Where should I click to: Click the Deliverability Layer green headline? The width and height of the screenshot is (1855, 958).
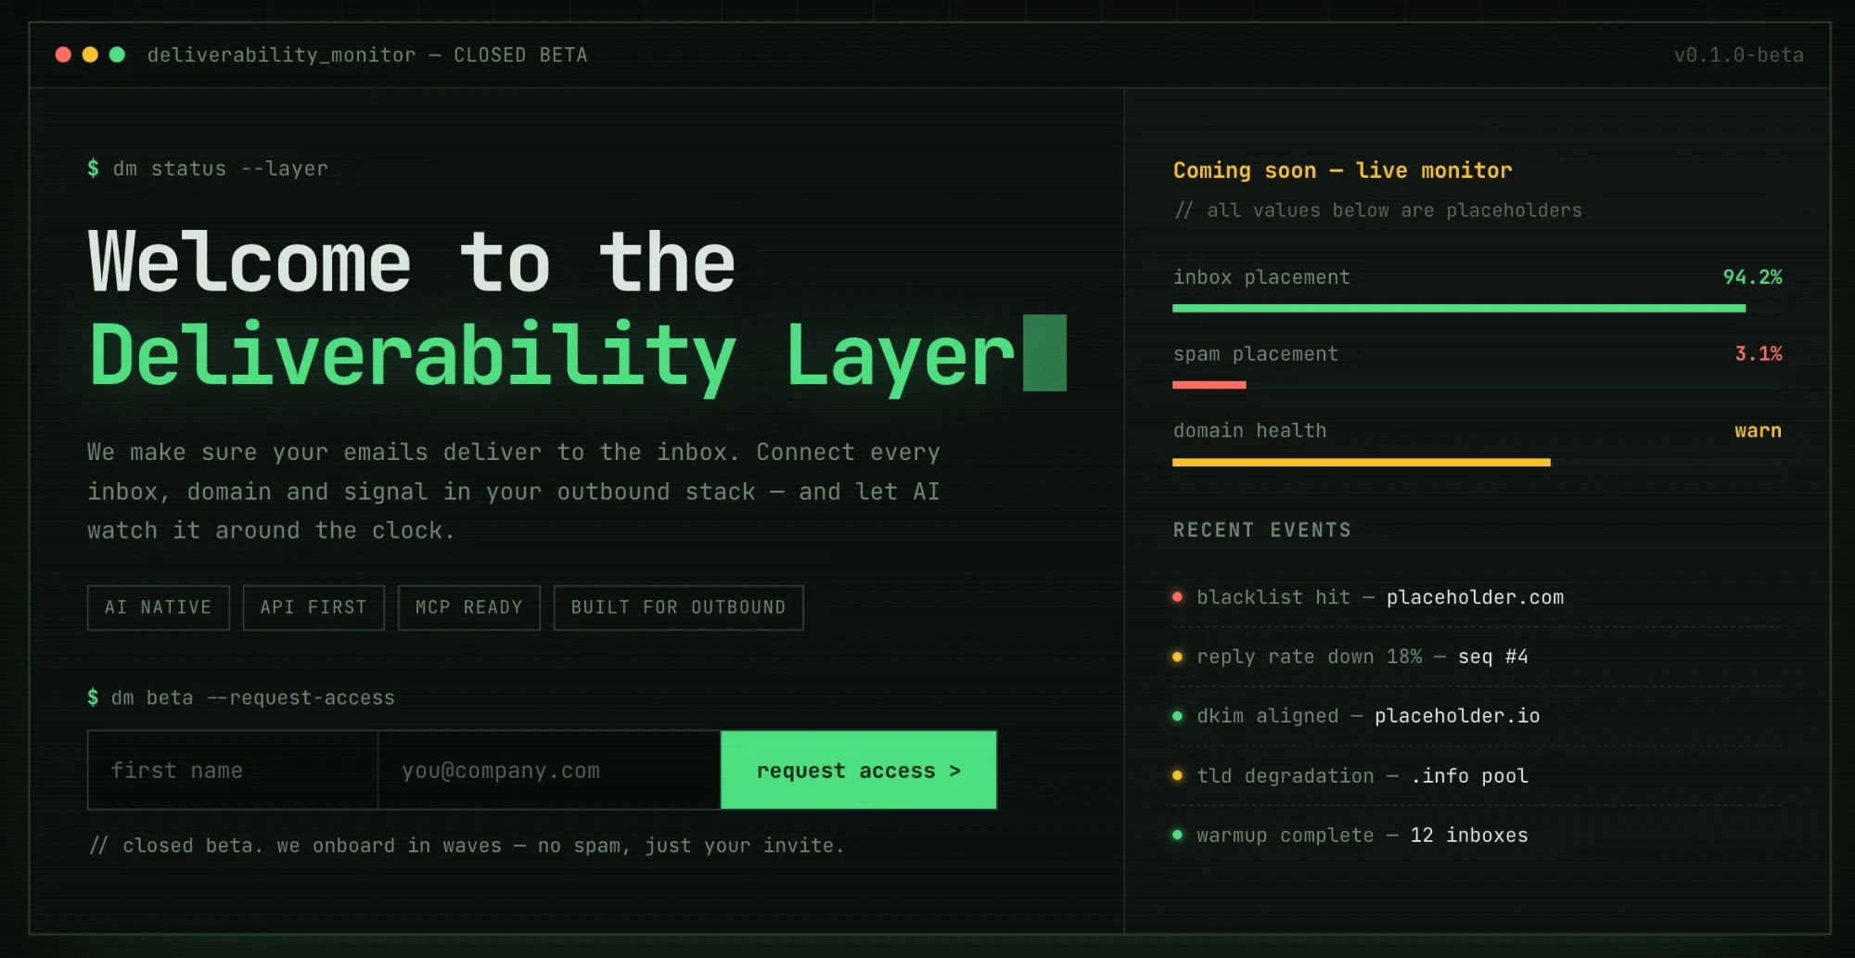(x=552, y=356)
